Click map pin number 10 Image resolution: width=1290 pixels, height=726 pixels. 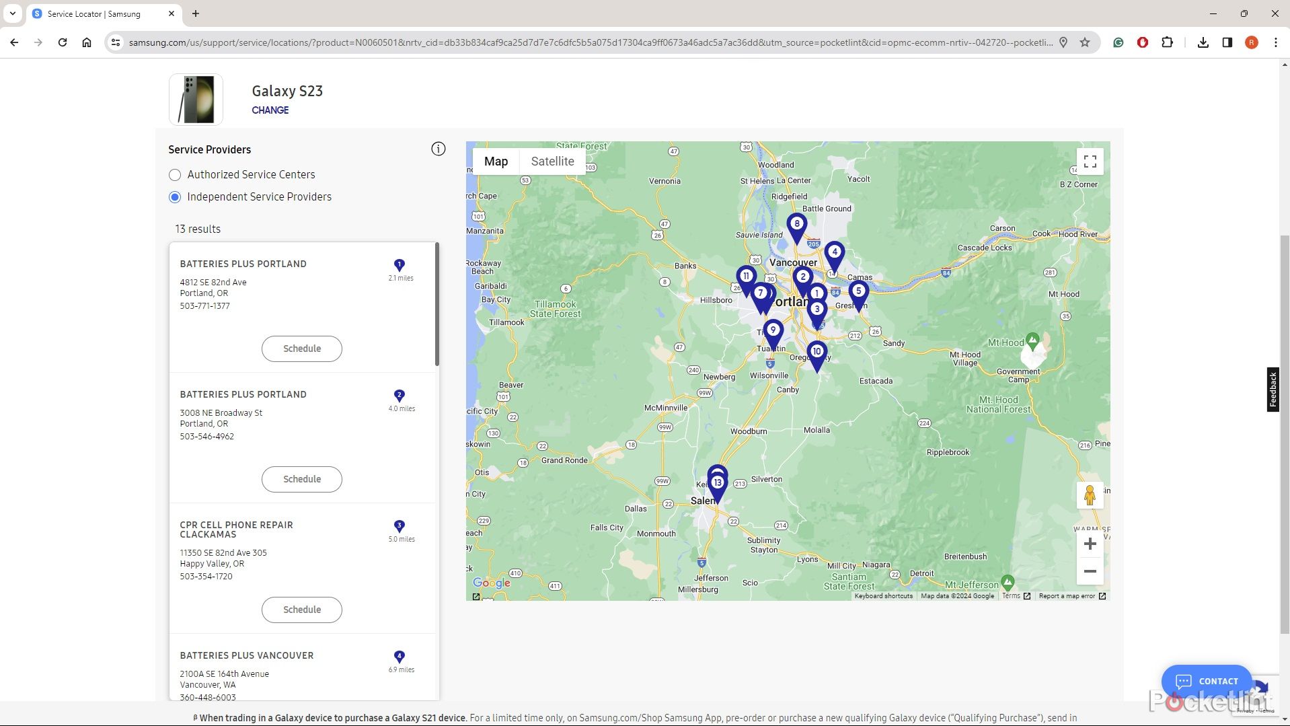(x=817, y=355)
